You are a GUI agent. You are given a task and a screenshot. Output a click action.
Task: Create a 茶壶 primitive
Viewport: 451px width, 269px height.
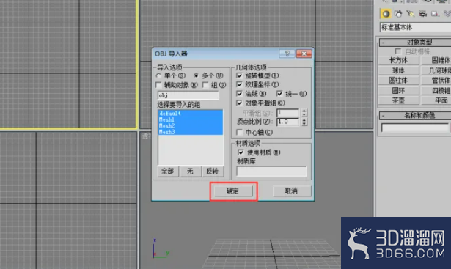(399, 100)
